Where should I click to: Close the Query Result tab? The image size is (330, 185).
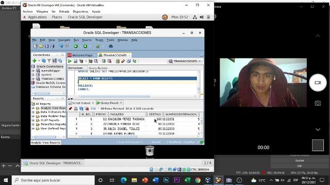pos(121,103)
